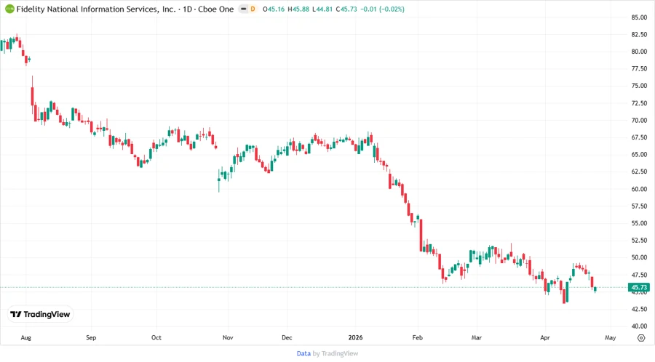The width and height of the screenshot is (655, 362).
Task: Click the 'by TradingView' attribution text
Action: coord(336,354)
